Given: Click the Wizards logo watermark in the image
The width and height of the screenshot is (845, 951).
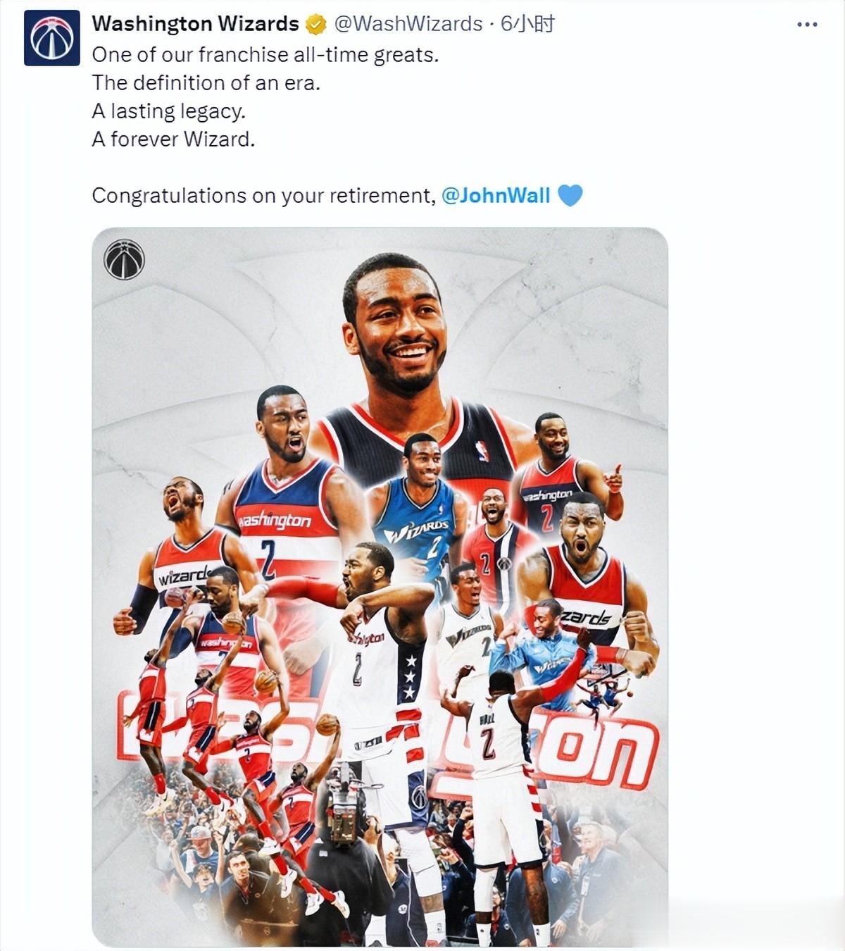Looking at the screenshot, I should [125, 260].
